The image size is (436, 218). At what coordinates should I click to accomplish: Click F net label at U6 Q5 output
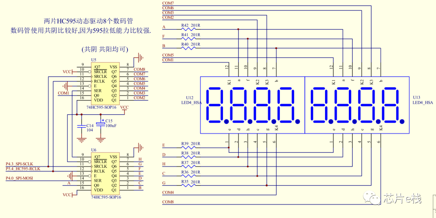point(140,169)
